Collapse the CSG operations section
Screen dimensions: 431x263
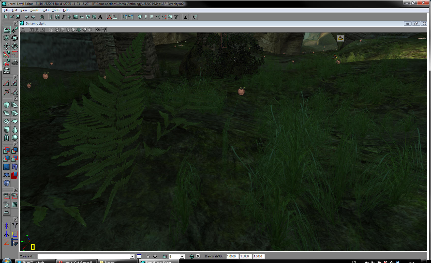click(16, 144)
